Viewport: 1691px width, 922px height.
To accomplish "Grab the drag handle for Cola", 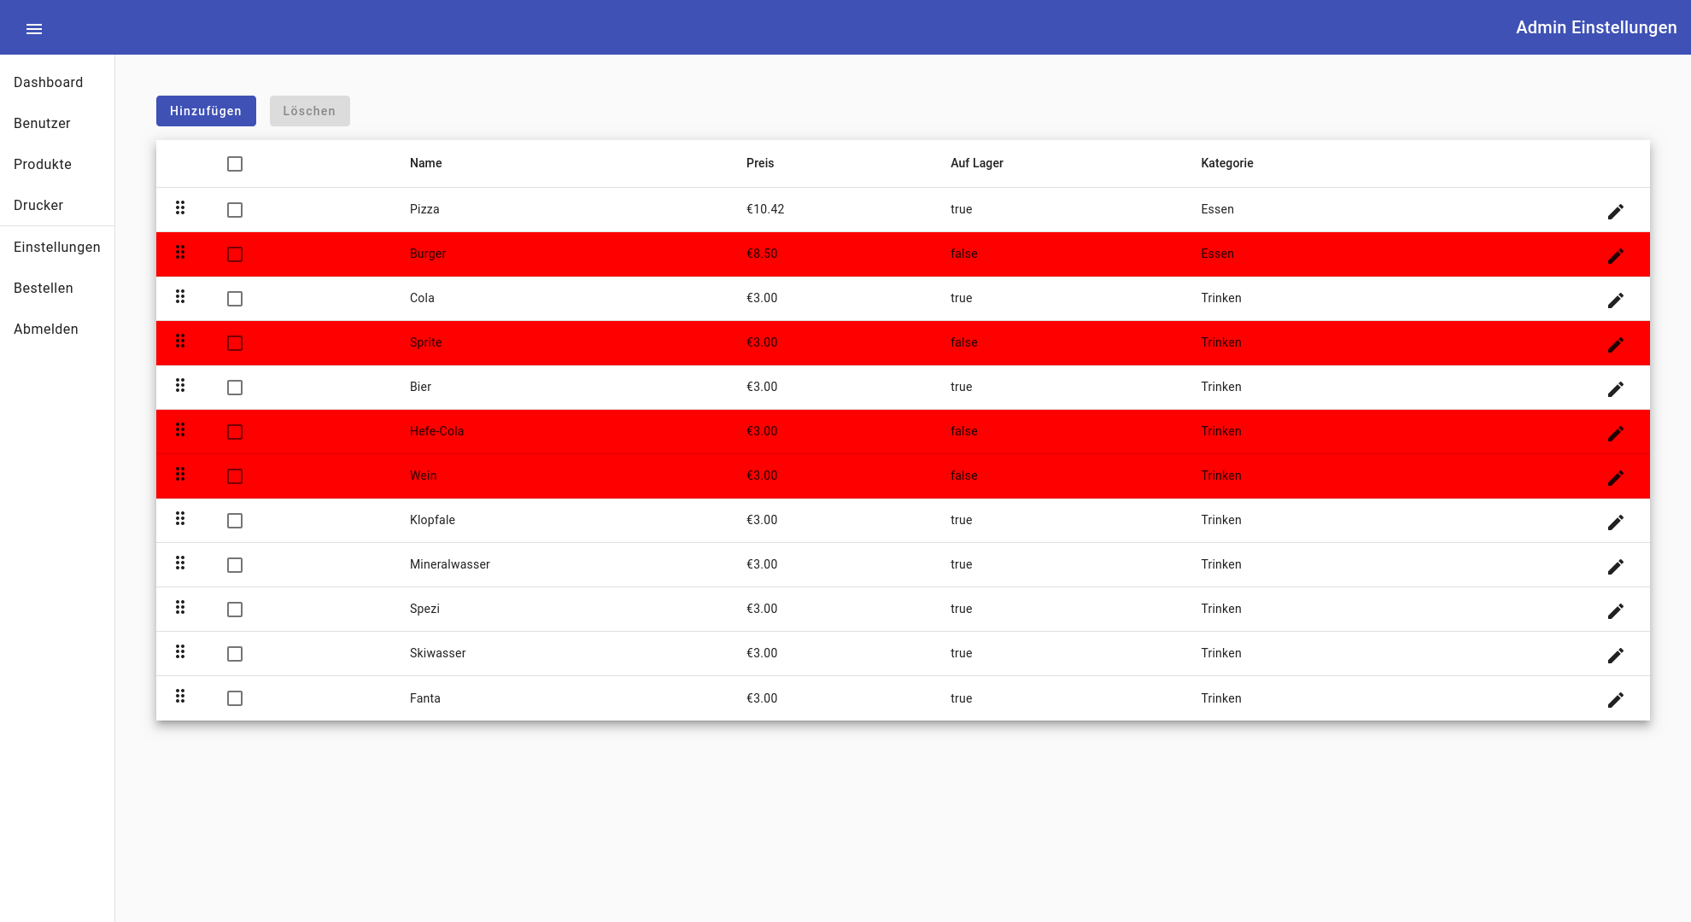I will (180, 296).
